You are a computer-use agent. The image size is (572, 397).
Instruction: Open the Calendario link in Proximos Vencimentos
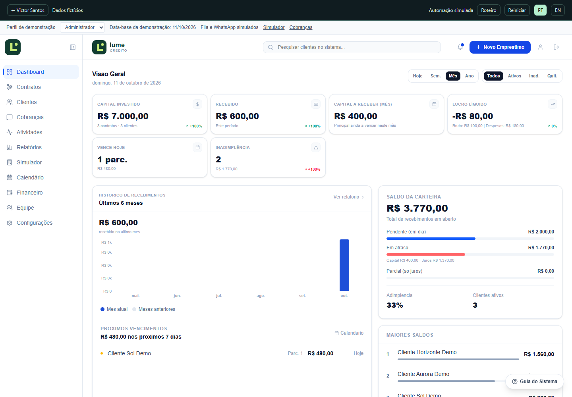coord(349,333)
